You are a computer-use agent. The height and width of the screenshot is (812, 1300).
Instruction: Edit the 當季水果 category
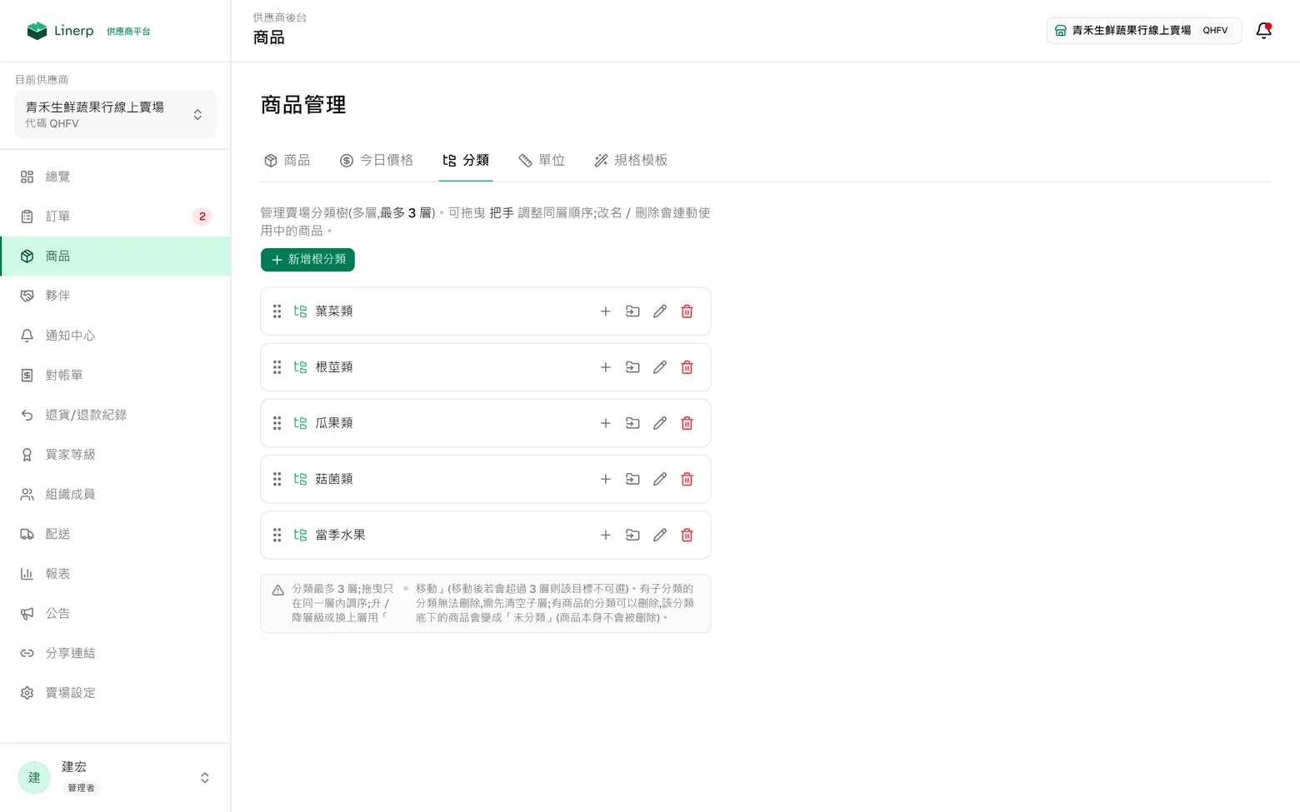coord(660,535)
